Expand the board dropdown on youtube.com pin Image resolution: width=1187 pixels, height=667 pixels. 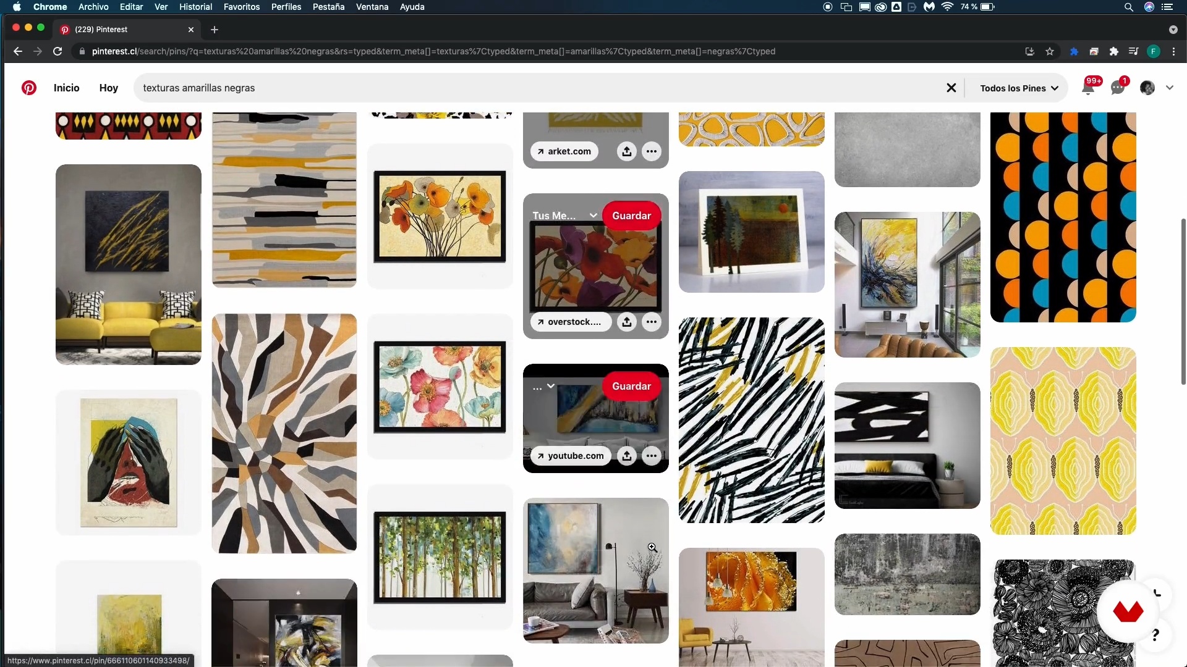click(543, 387)
